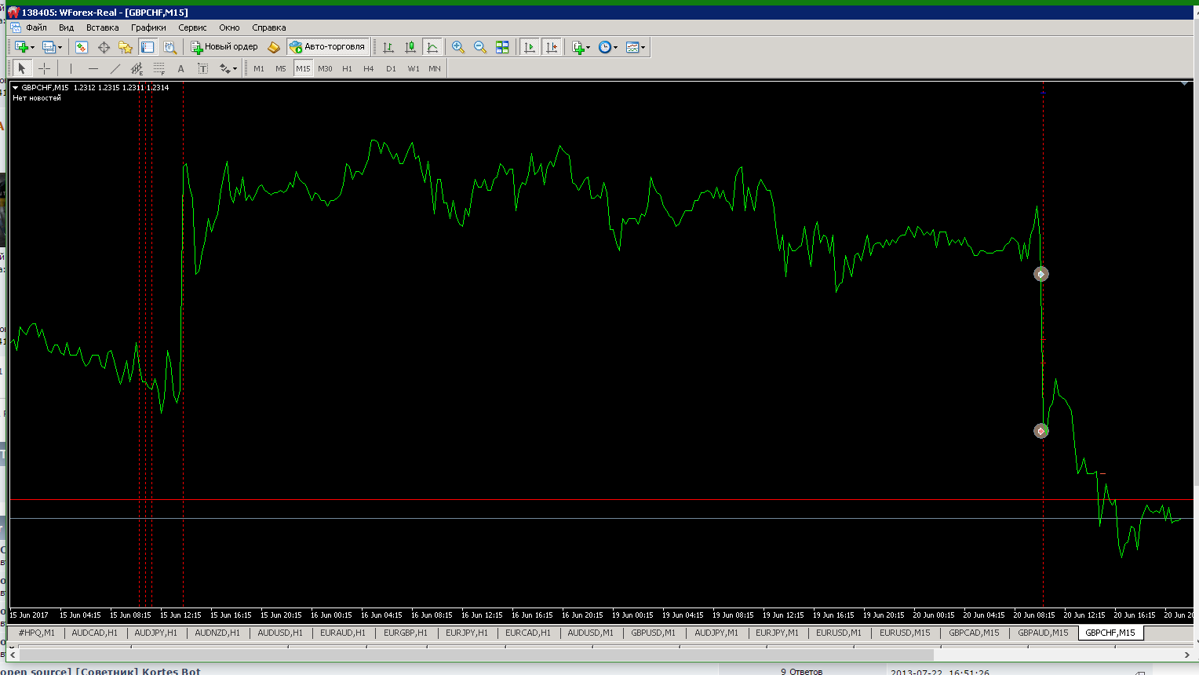The height and width of the screenshot is (675, 1199).
Task: Switch to the GBPUSD,M1 chart tab
Action: click(653, 633)
